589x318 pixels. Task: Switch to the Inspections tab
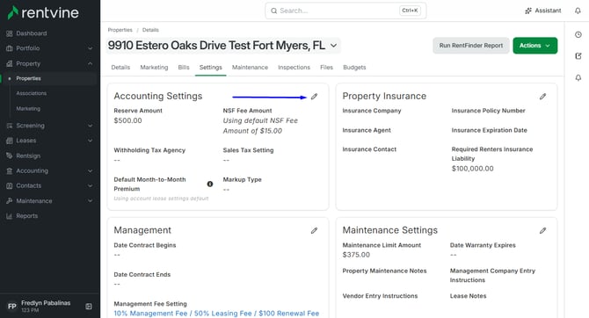pyautogui.click(x=294, y=68)
